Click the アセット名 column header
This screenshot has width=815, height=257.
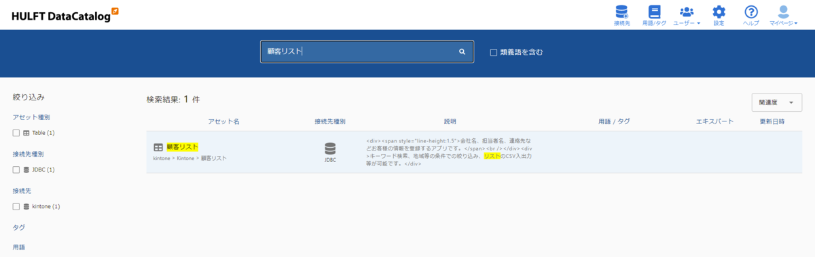point(223,121)
